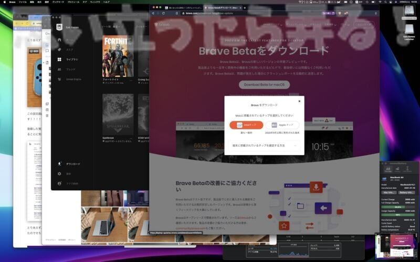
Task: Click the Brave logo on the webpage
Action: pos(163,25)
